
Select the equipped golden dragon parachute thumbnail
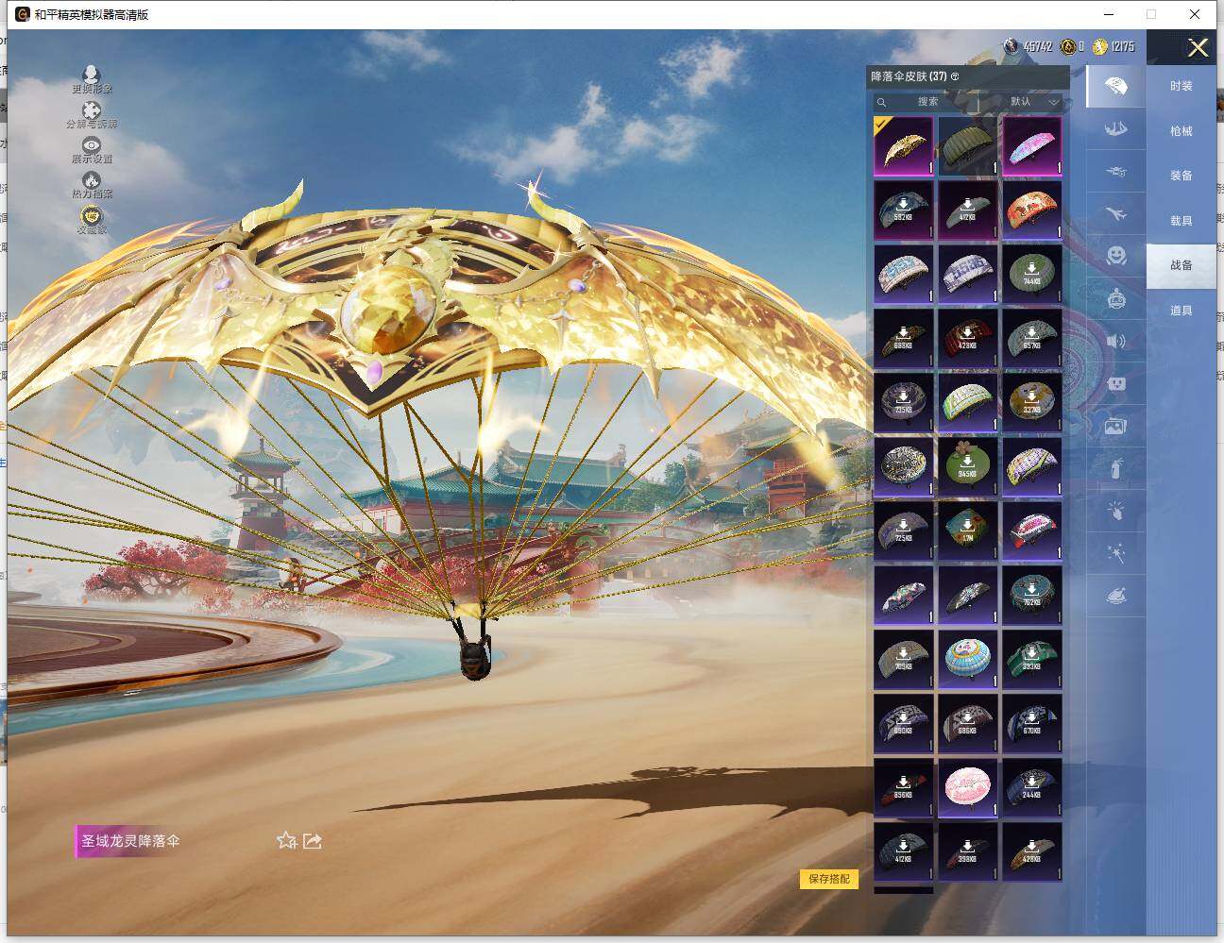click(904, 145)
